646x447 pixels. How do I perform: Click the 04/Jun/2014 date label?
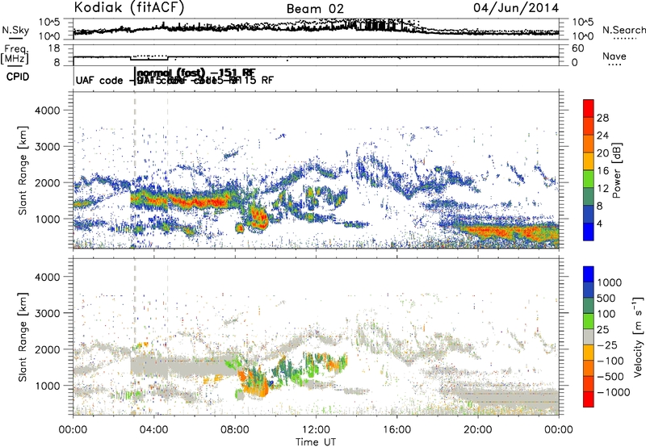coord(516,8)
